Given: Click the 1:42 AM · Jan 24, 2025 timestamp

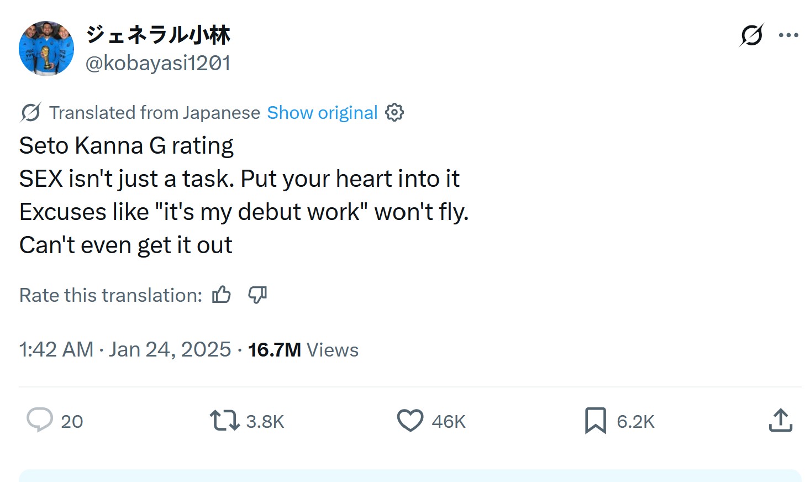Looking at the screenshot, I should [125, 350].
